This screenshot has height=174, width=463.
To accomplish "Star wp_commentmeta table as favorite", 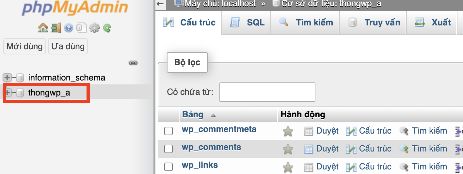I will (288, 131).
